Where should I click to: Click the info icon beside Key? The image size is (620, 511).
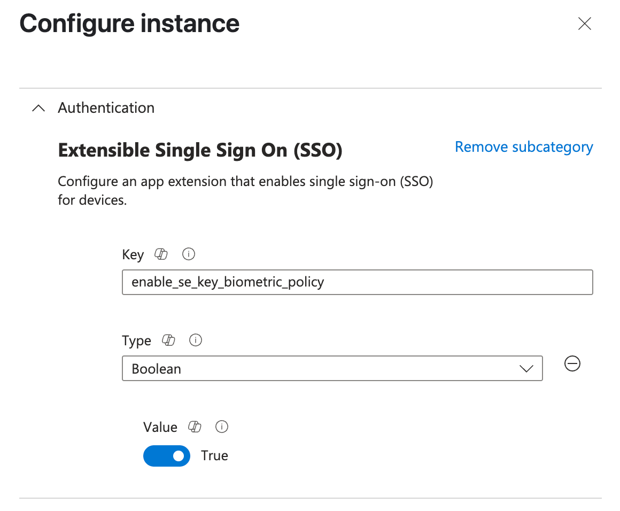(188, 254)
